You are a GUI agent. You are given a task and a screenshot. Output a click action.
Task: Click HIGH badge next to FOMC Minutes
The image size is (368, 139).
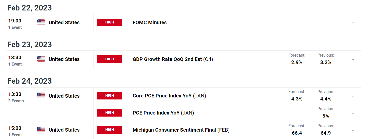pos(110,22)
